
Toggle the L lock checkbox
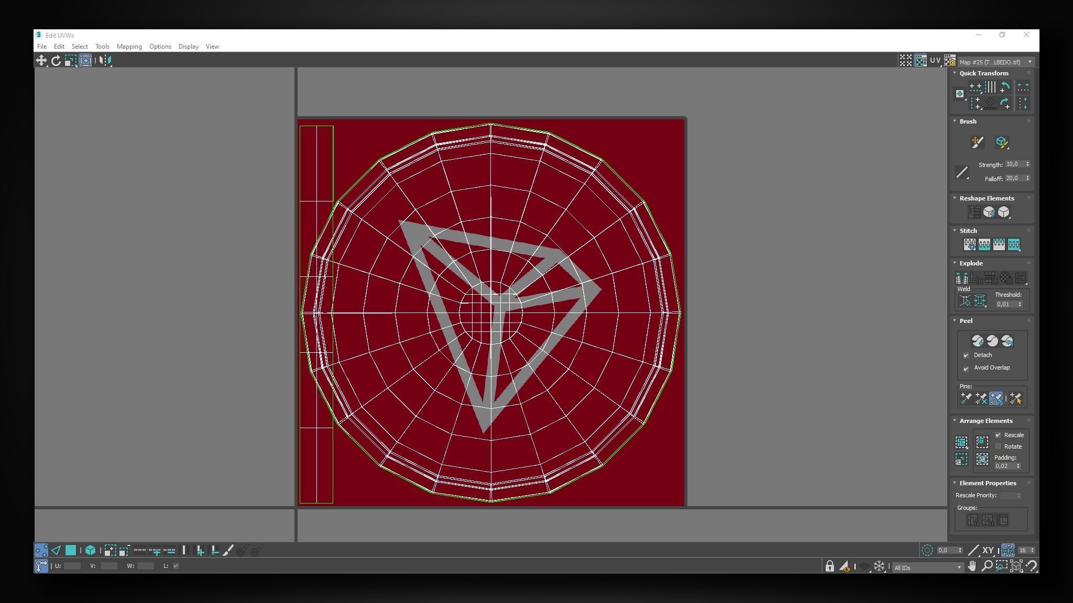[176, 566]
